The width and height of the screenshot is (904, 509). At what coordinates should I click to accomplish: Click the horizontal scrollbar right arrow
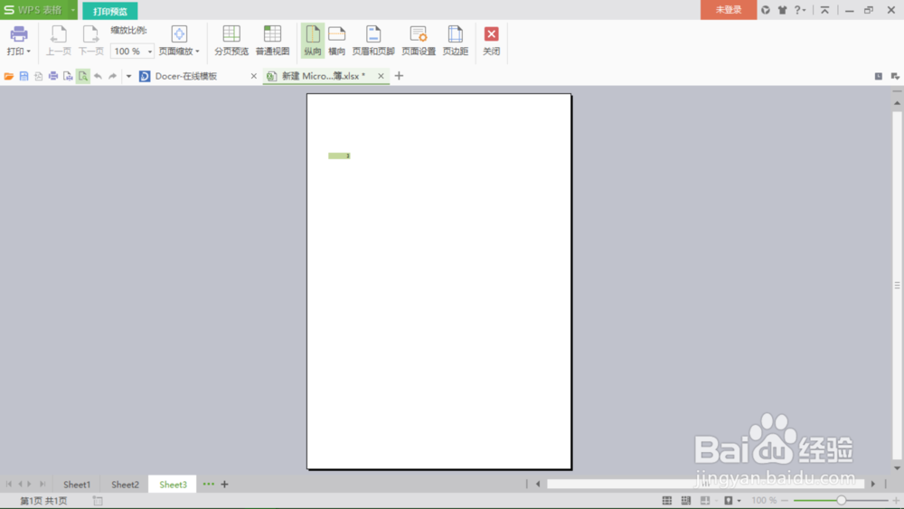(873, 485)
